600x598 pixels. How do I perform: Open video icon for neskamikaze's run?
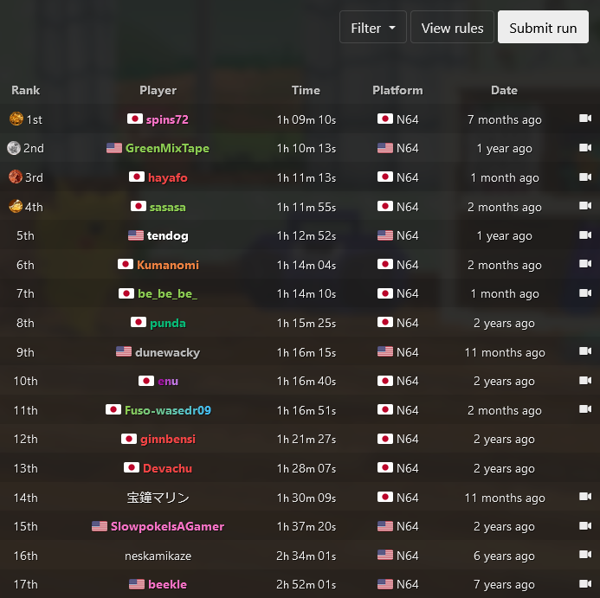coord(585,554)
